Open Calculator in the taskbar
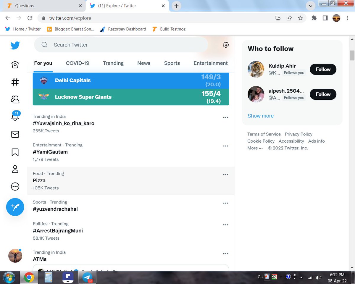Screen dimensions: 355x284 [x=48, y=277]
